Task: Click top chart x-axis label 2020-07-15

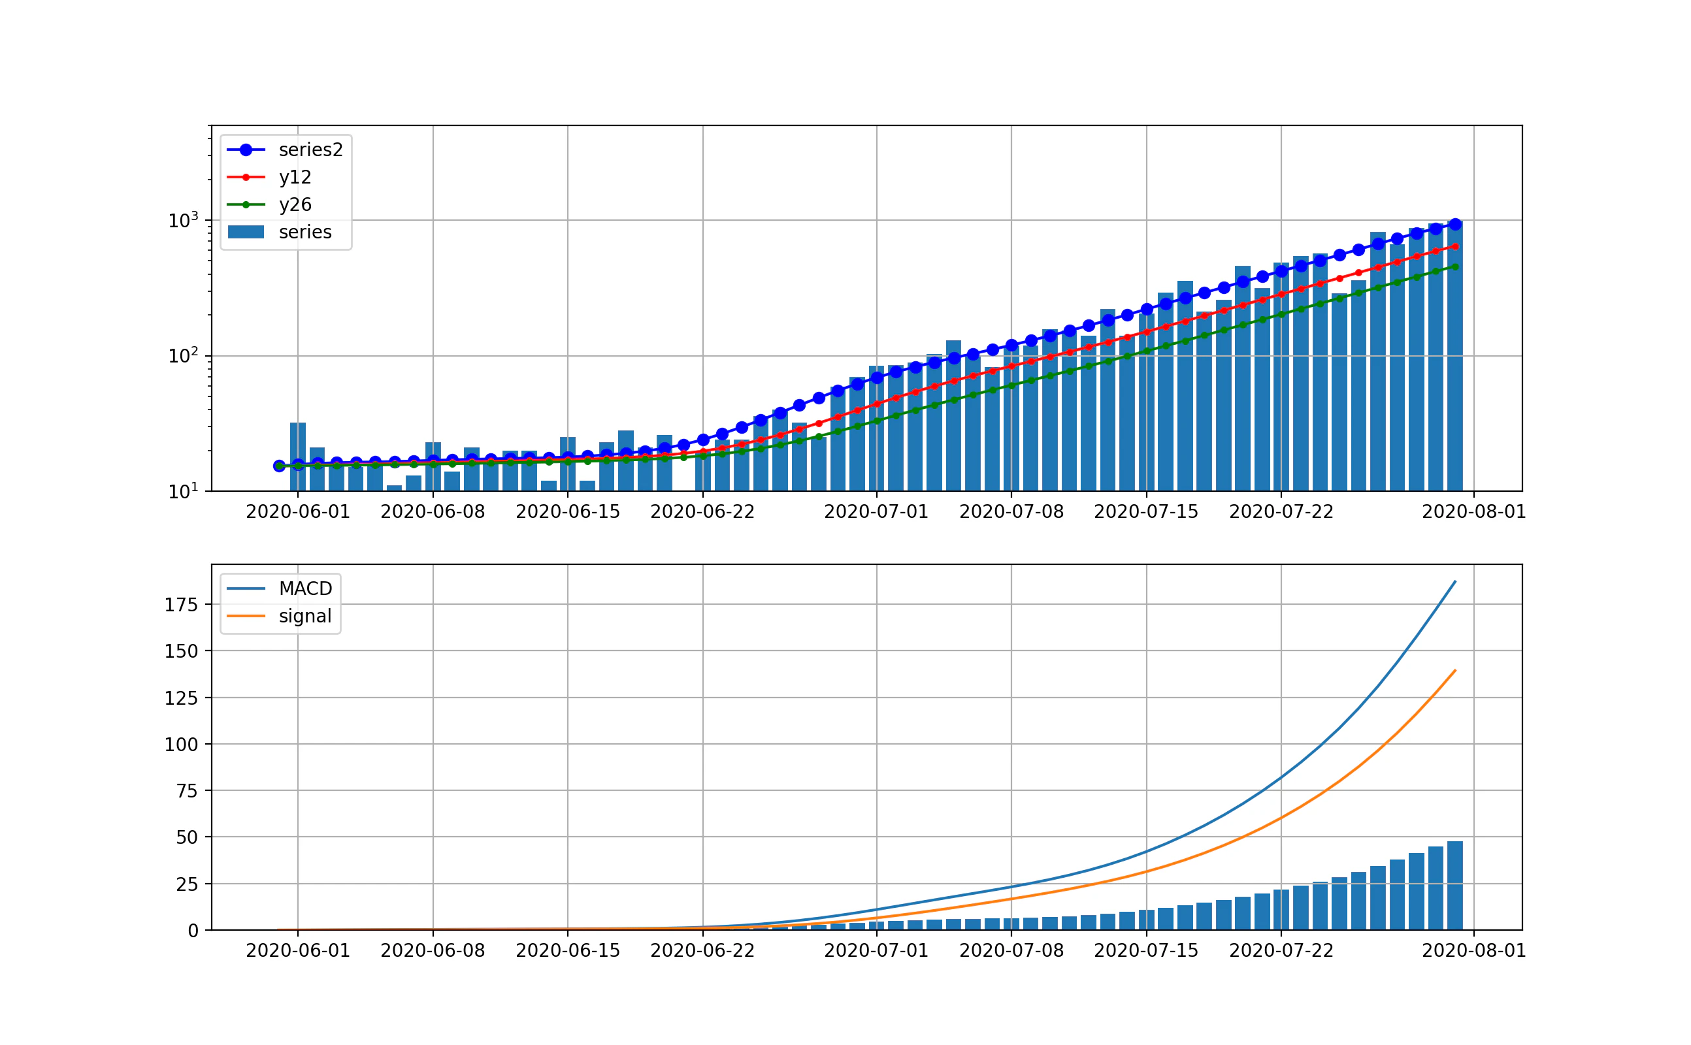Action: 1146,512
